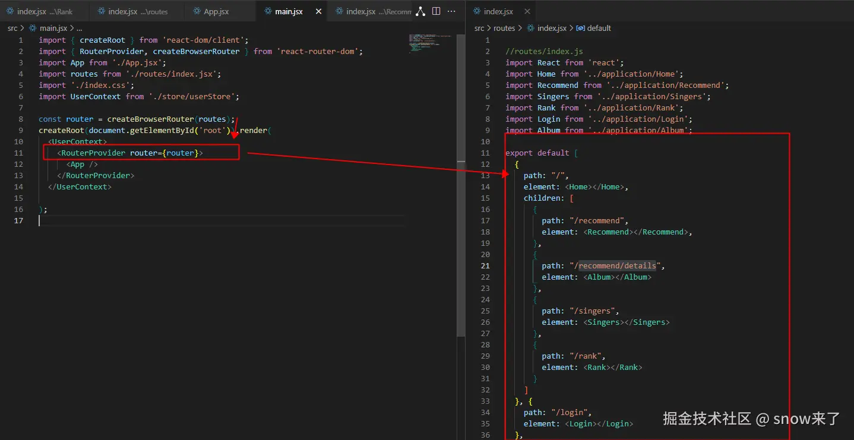Click the opening <UserContext> tag
The height and width of the screenshot is (440, 854).
tap(77, 141)
